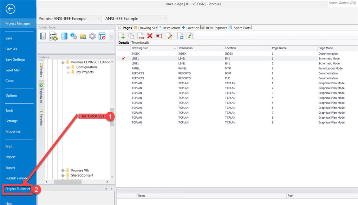Select the My Projects folder
The height and width of the screenshot is (205, 358).
[x=85, y=72]
